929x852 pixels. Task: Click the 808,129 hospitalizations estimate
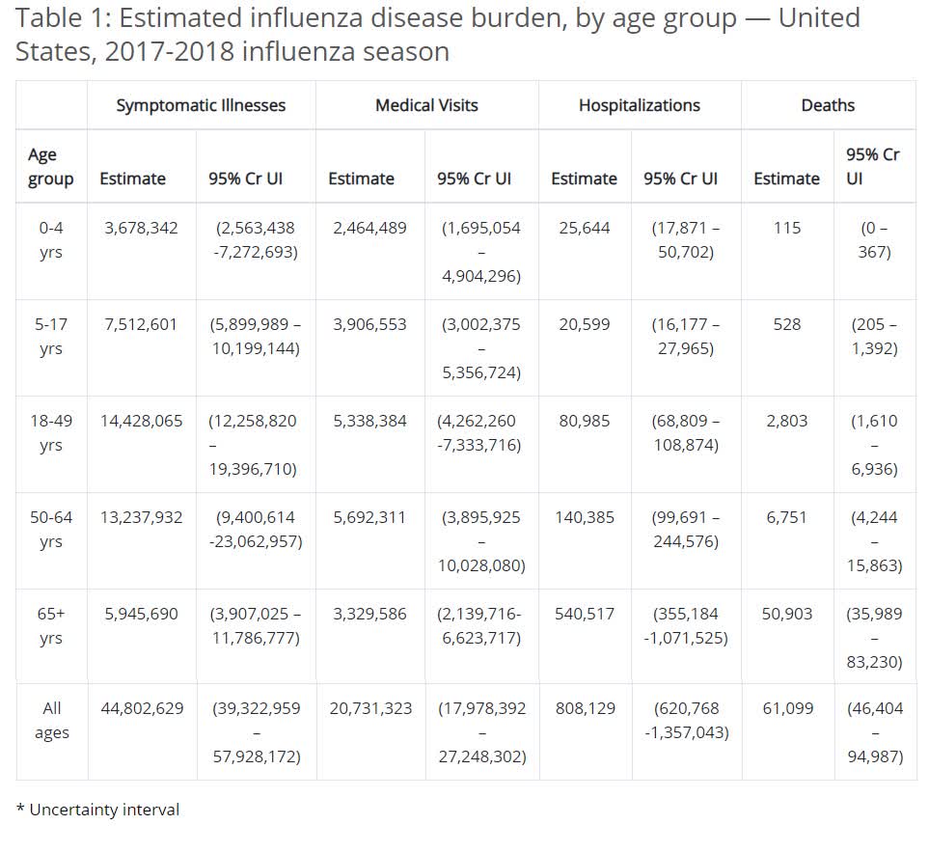[585, 708]
